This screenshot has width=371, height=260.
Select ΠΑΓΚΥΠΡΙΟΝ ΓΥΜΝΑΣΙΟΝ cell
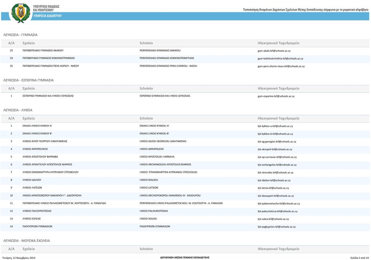coord(37,226)
